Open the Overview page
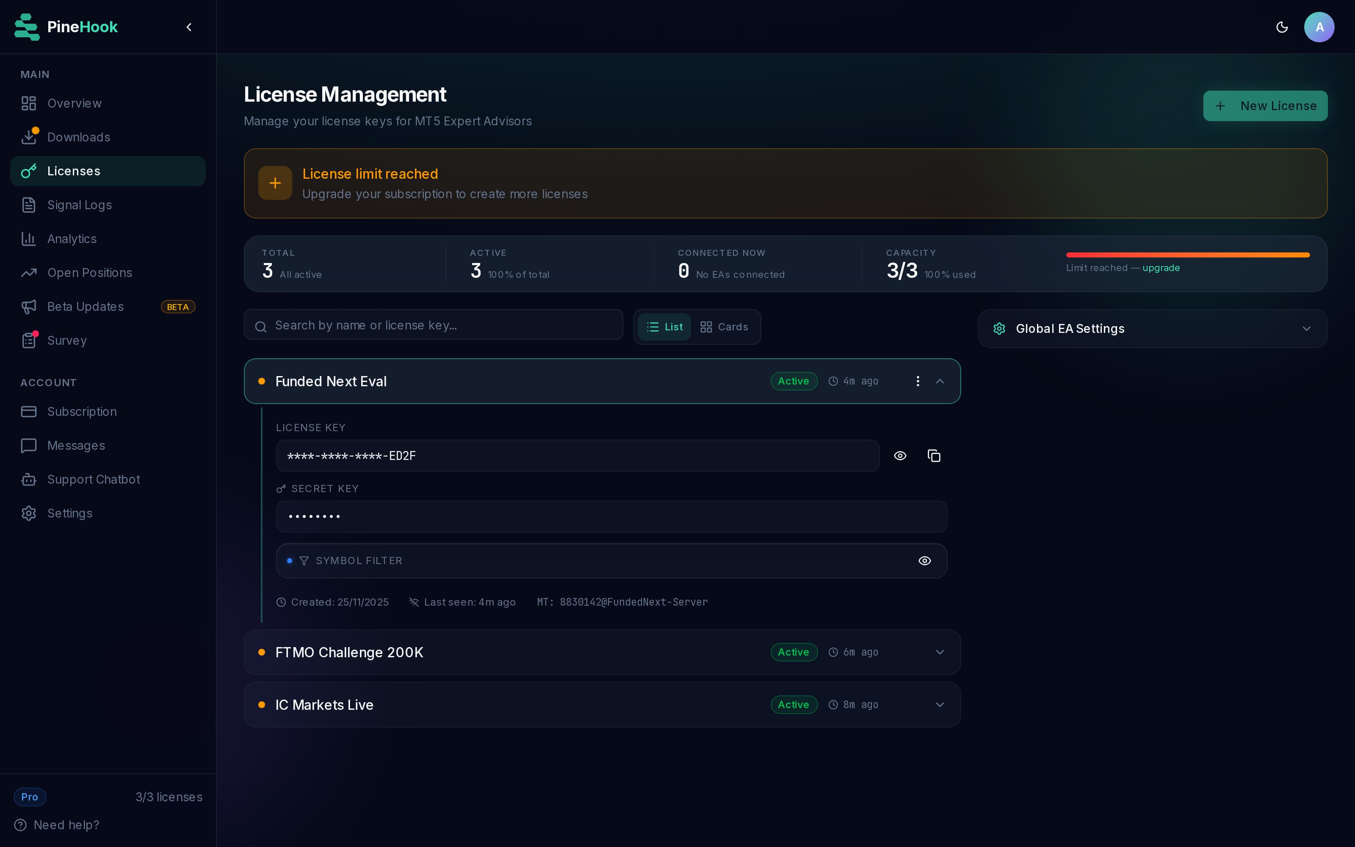Screen dimensions: 1355x847 tap(108, 104)
